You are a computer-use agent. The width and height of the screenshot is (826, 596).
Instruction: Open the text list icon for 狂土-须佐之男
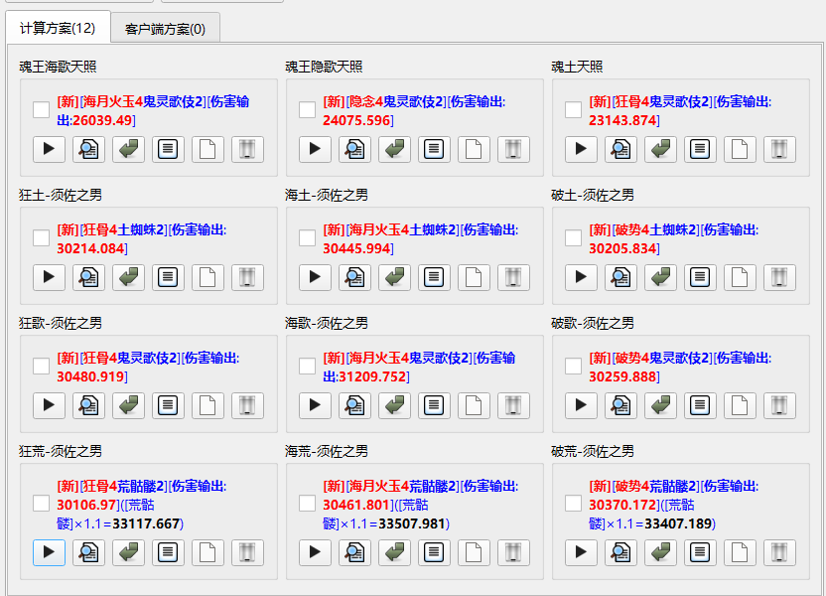pyautogui.click(x=168, y=277)
